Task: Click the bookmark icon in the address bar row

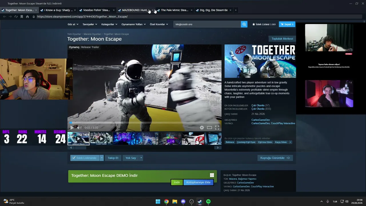Action: coord(21,17)
